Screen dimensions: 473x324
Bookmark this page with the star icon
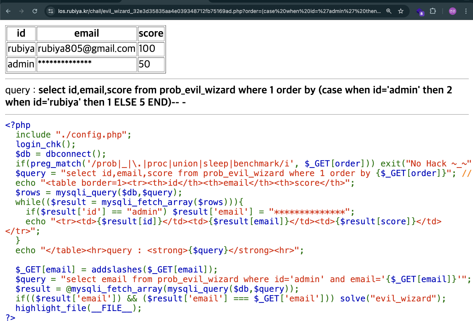401,11
